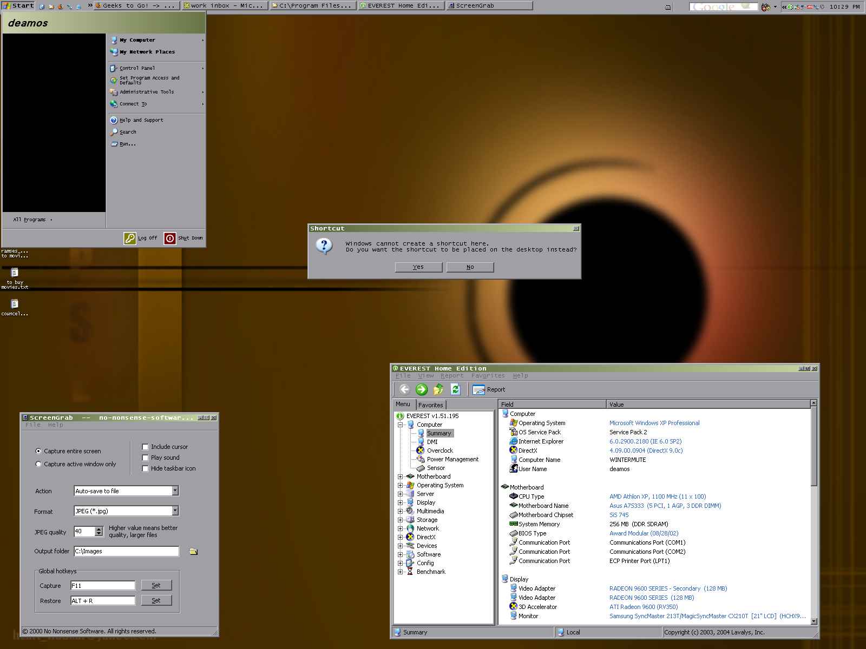The height and width of the screenshot is (649, 866).
Task: Click the EVEREST vertical scrollbar down arrow
Action: click(813, 621)
